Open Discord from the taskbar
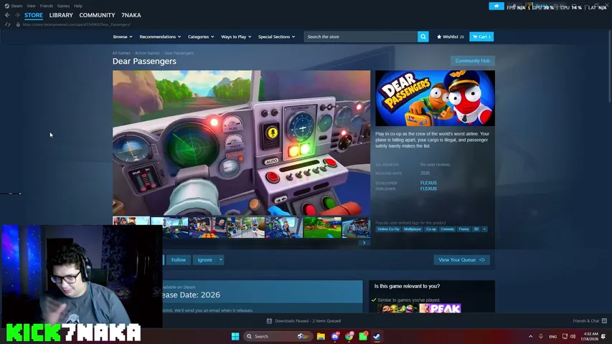This screenshot has width=612, height=344. (335, 336)
